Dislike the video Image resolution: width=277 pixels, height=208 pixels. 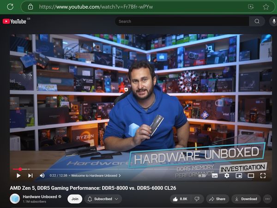tap(197, 199)
